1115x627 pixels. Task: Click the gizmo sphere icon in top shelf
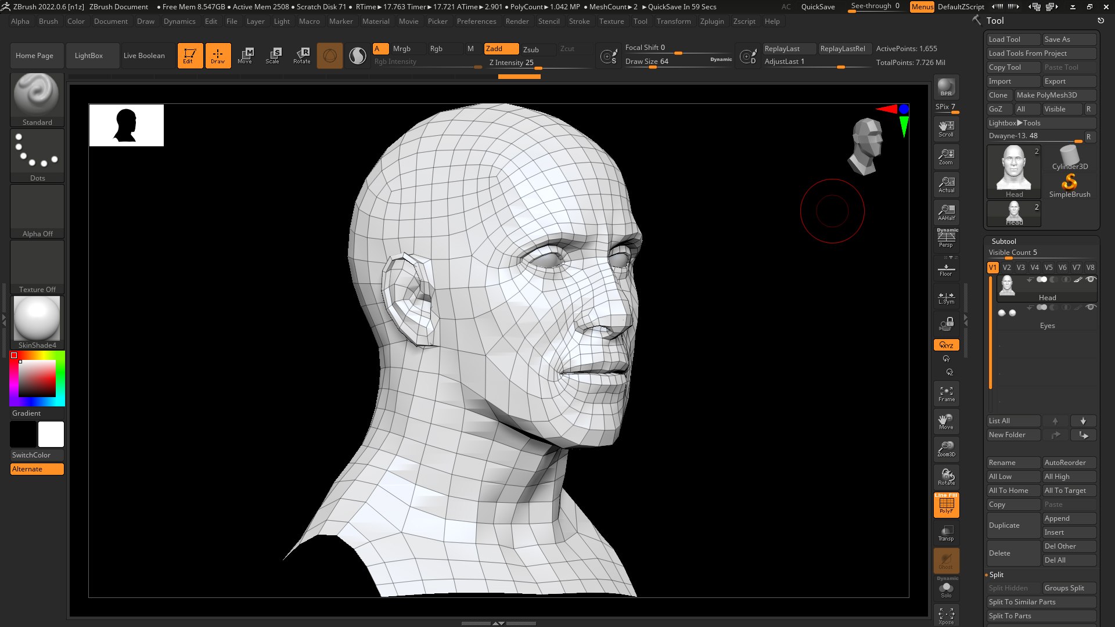329,56
